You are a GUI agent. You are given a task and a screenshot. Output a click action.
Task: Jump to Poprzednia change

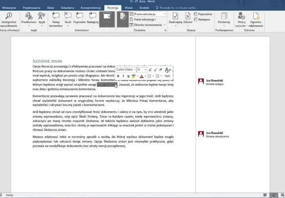(203, 14)
